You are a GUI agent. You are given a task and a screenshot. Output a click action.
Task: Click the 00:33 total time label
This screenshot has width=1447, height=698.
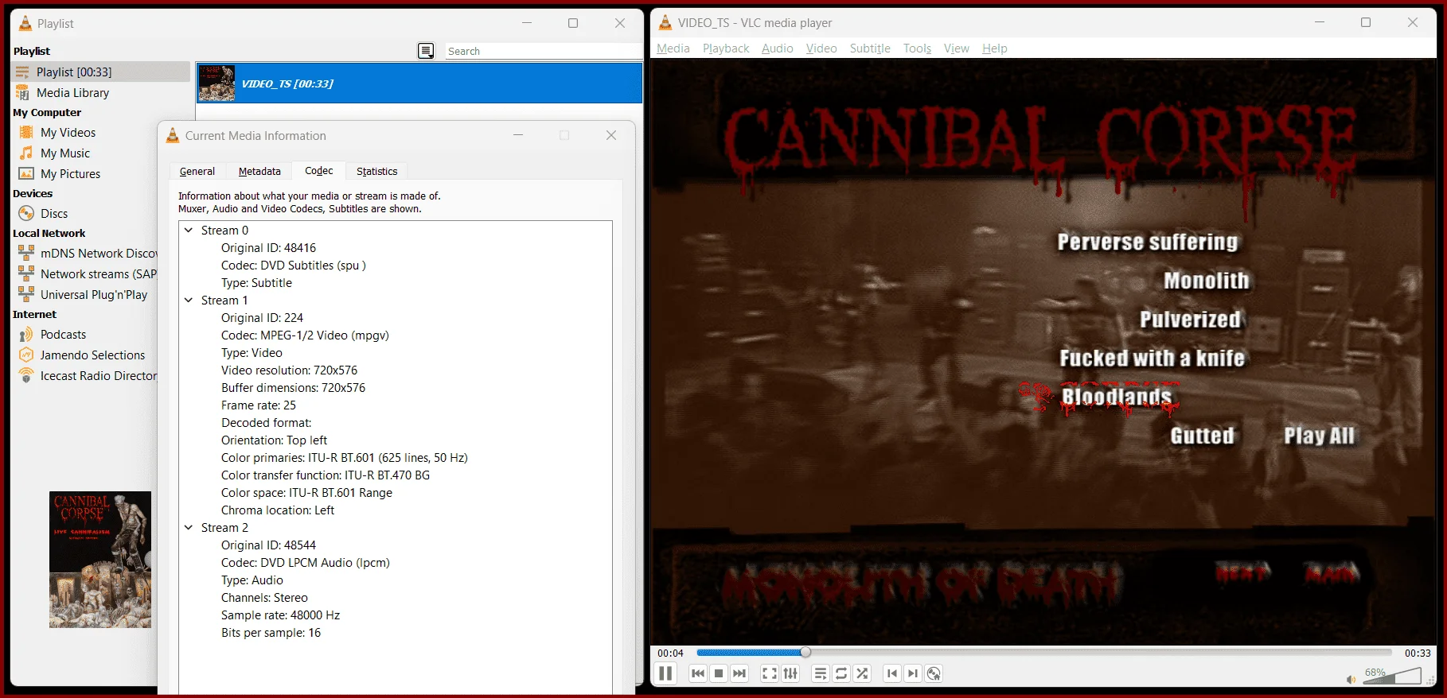(1418, 653)
